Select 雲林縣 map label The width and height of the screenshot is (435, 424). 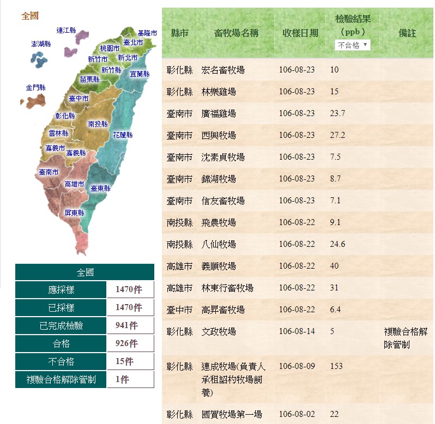coord(58,134)
